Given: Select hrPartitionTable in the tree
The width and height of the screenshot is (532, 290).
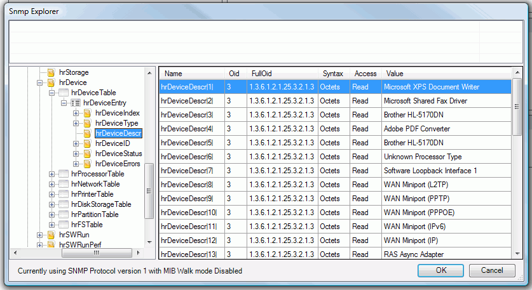Looking at the screenshot, I should tap(95, 214).
